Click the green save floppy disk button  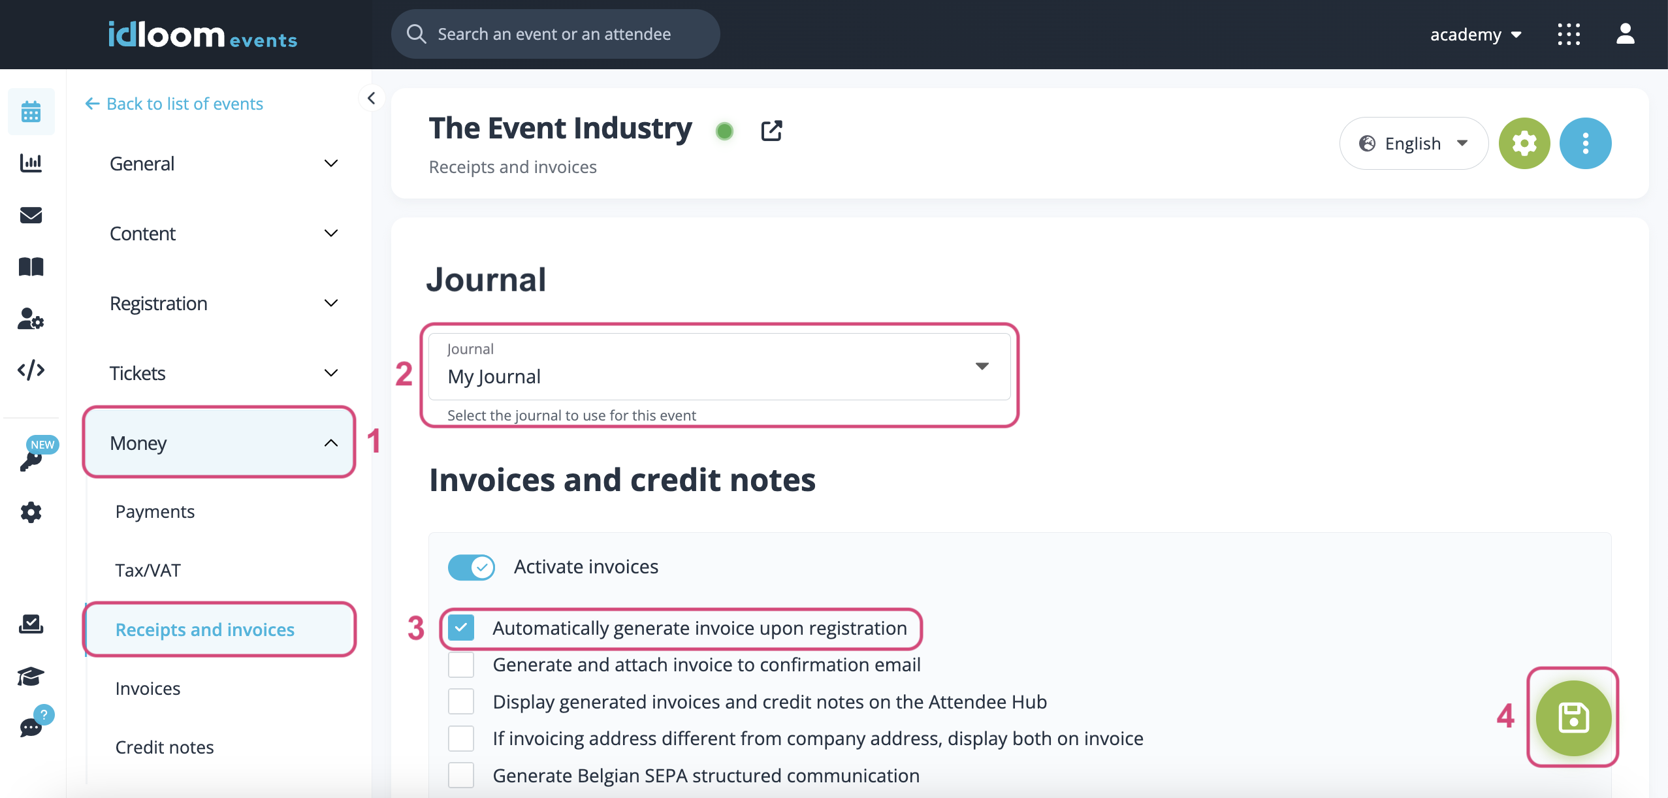pos(1573,718)
